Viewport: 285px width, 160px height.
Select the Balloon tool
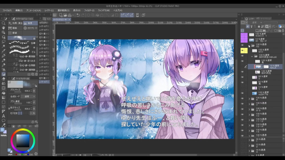[3, 121]
